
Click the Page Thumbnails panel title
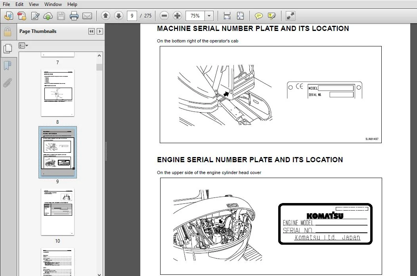tap(38, 31)
